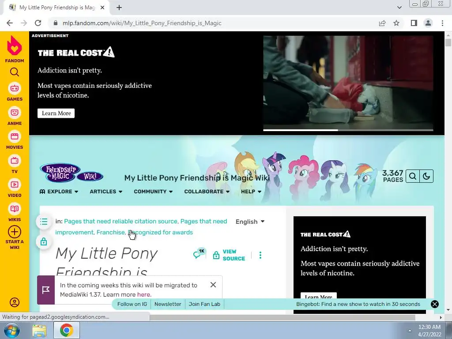Click the page lock icon on left rail
This screenshot has width=452, height=339.
pos(44,241)
